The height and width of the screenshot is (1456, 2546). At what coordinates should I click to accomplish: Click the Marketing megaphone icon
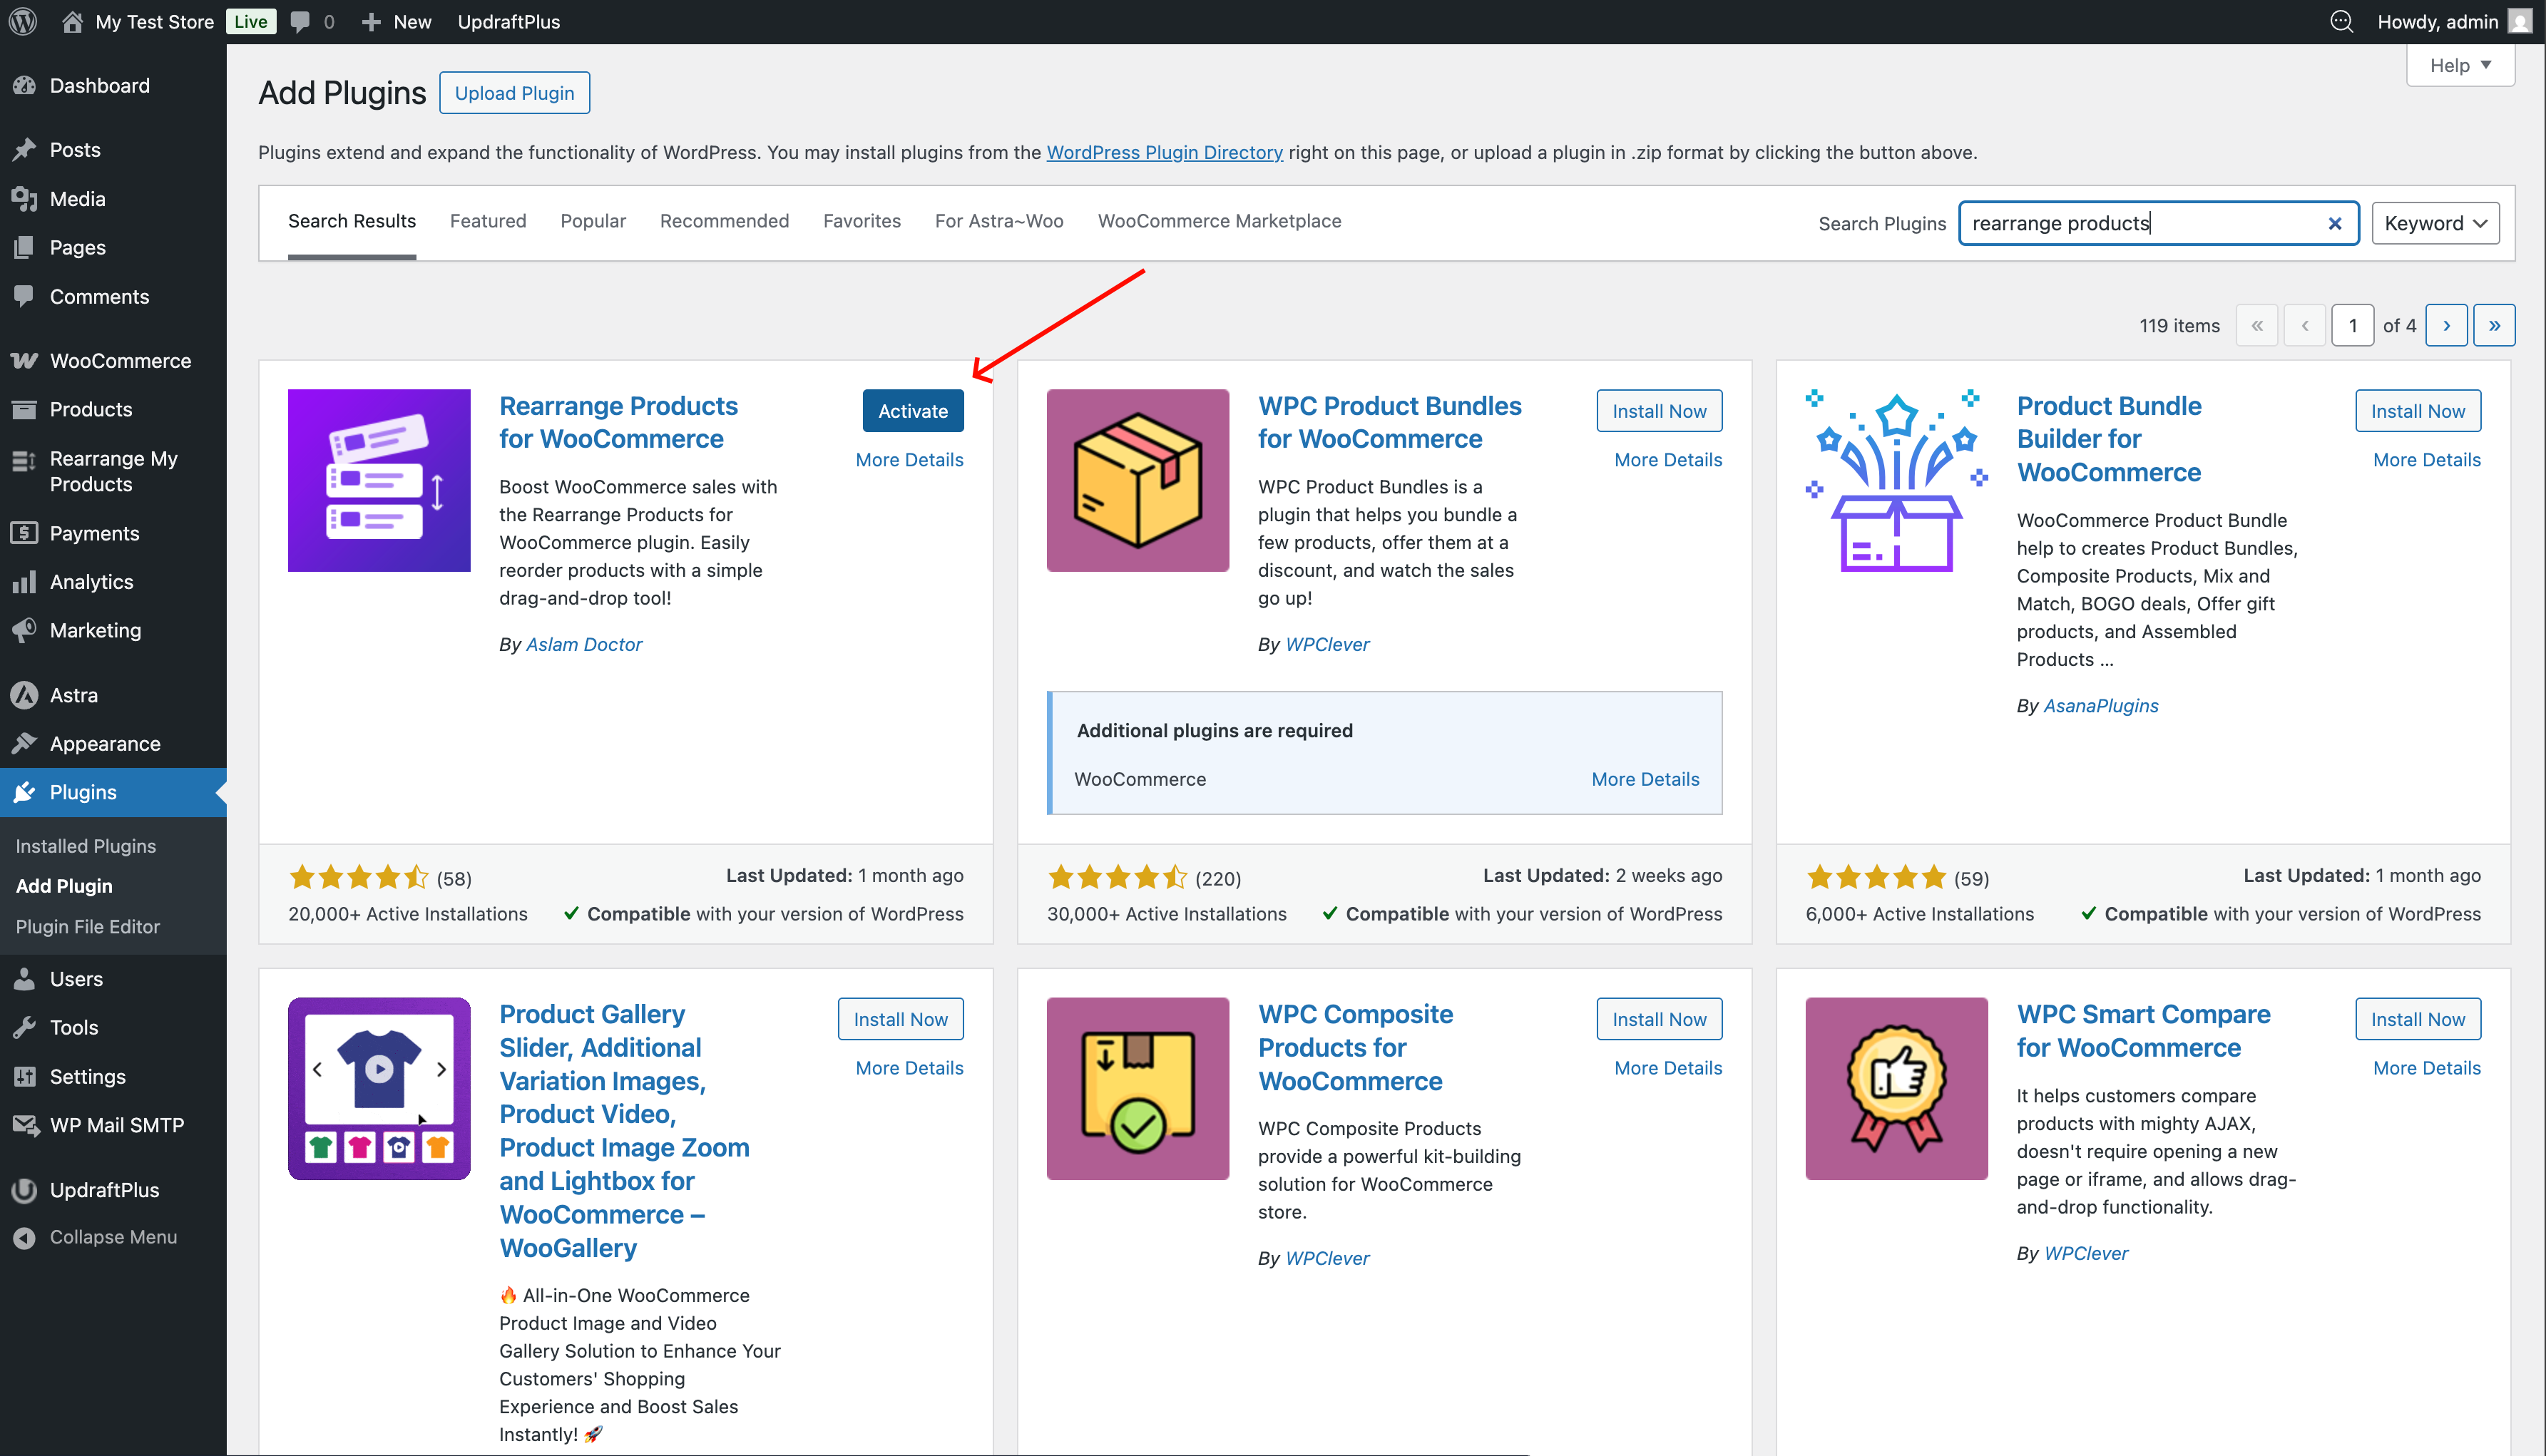(x=25, y=631)
